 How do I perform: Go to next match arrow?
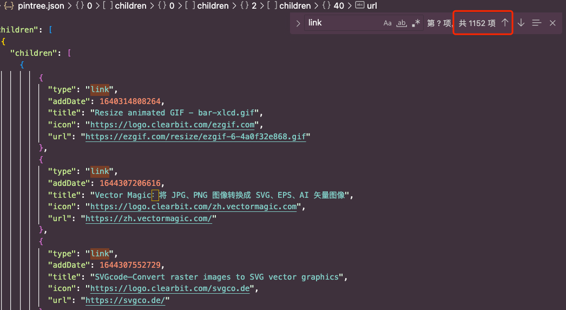521,23
